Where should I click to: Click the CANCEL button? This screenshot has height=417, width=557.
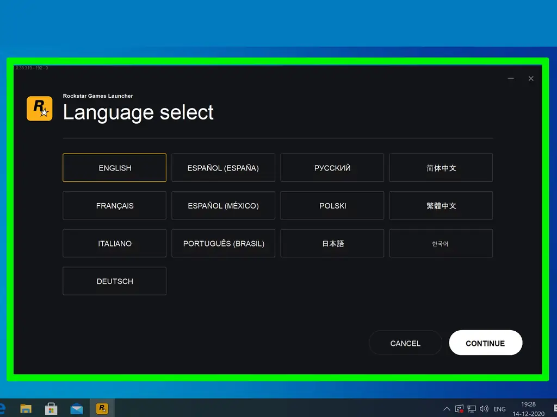coord(405,343)
